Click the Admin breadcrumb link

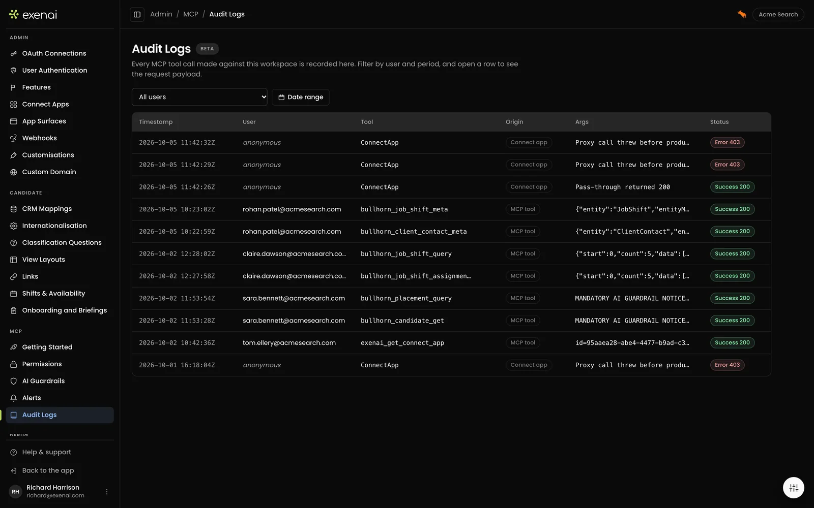pos(161,14)
